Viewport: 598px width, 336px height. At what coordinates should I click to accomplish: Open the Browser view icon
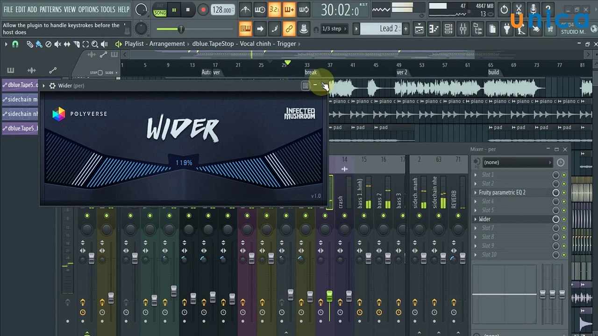[477, 29]
